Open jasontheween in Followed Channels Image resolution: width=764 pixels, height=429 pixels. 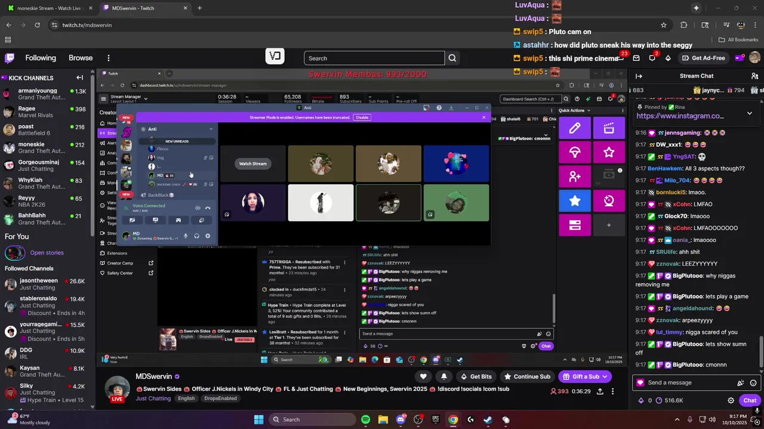coord(46,285)
